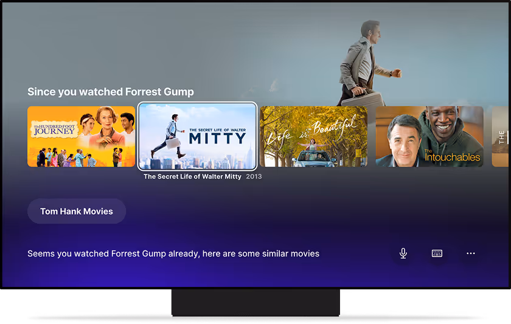Activate the microphone voice input icon
Screen dimensions: 511x324
pyautogui.click(x=403, y=253)
